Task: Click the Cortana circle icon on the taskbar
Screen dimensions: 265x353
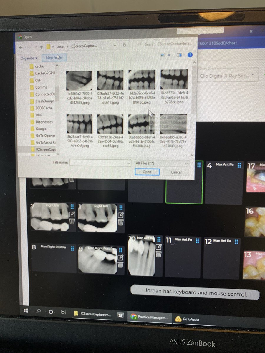Action: (x=51, y=312)
